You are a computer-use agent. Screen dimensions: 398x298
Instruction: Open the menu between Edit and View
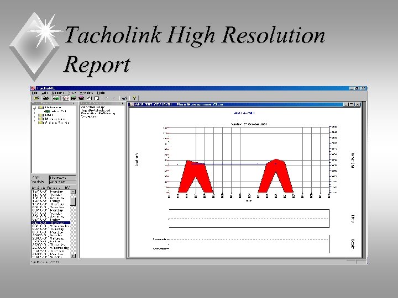click(x=57, y=93)
